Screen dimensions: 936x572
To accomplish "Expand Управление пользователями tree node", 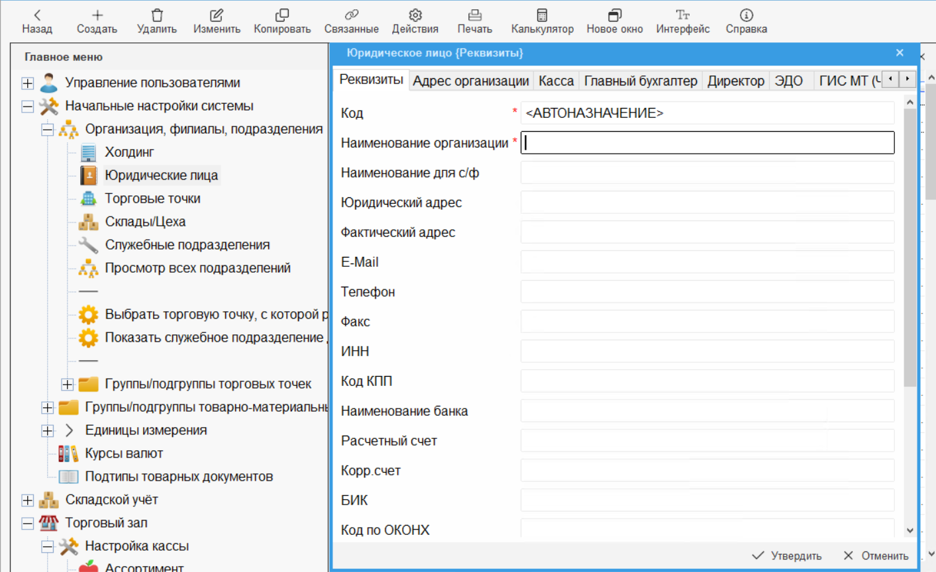I will coord(28,83).
